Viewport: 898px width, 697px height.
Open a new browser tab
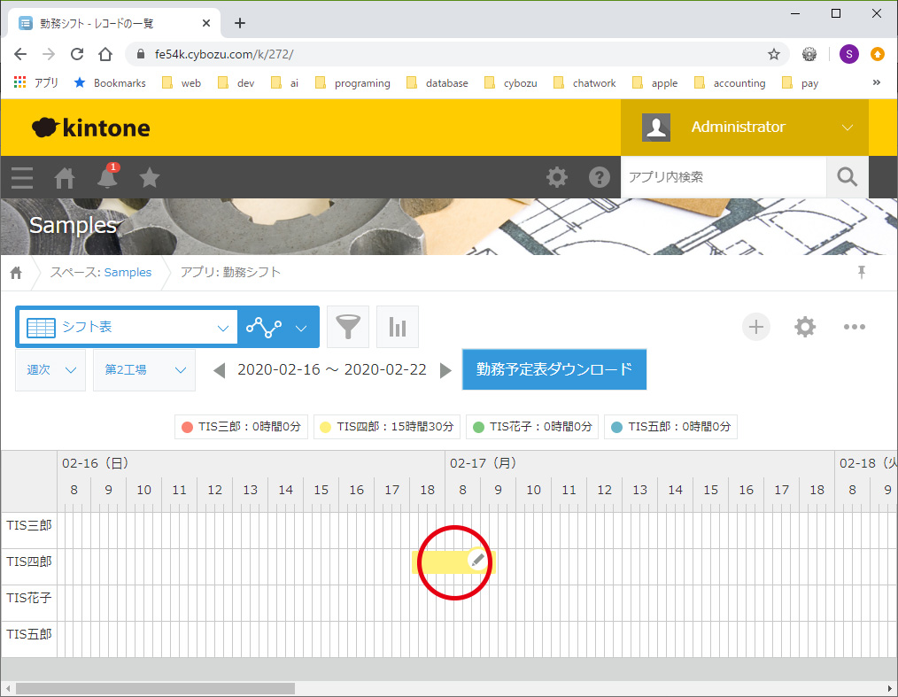(240, 23)
